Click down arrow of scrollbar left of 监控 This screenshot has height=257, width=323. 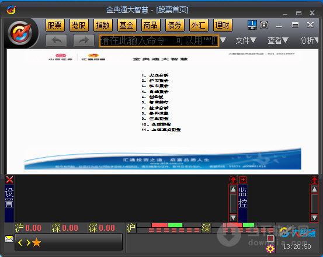pos(233,217)
